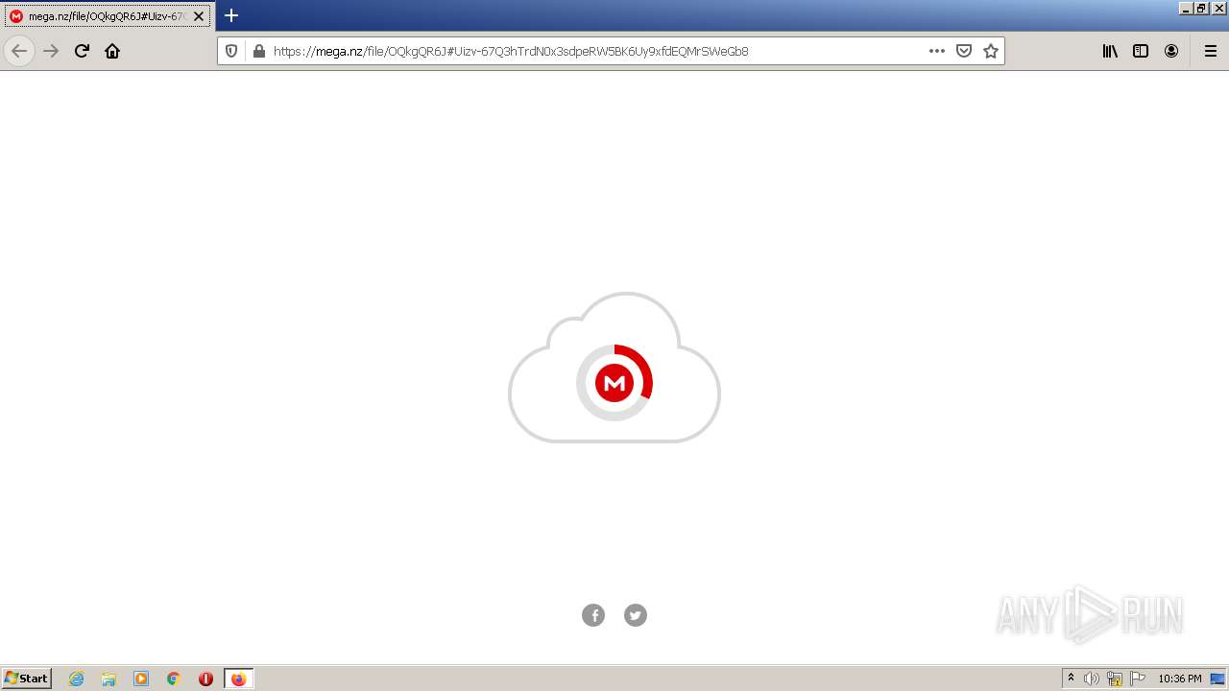
Task: Show site security padlock details
Action: (258, 51)
